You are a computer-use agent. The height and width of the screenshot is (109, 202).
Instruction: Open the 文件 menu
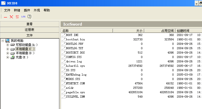[7, 10]
